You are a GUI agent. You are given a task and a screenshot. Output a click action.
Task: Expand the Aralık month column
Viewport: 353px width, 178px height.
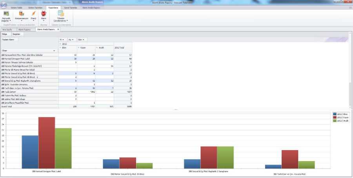click(x=97, y=48)
